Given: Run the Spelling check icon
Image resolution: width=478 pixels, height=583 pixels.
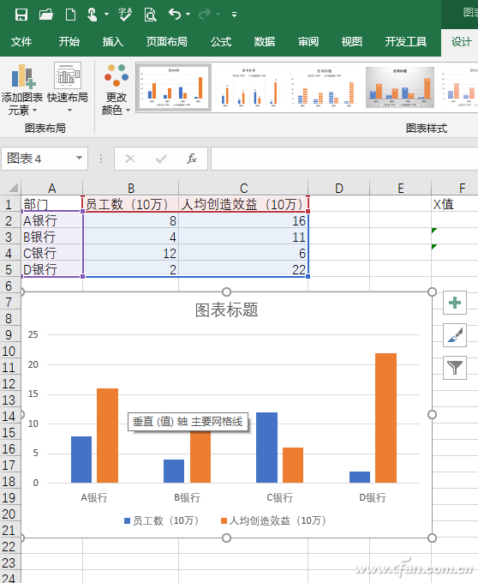Looking at the screenshot, I should 125,15.
